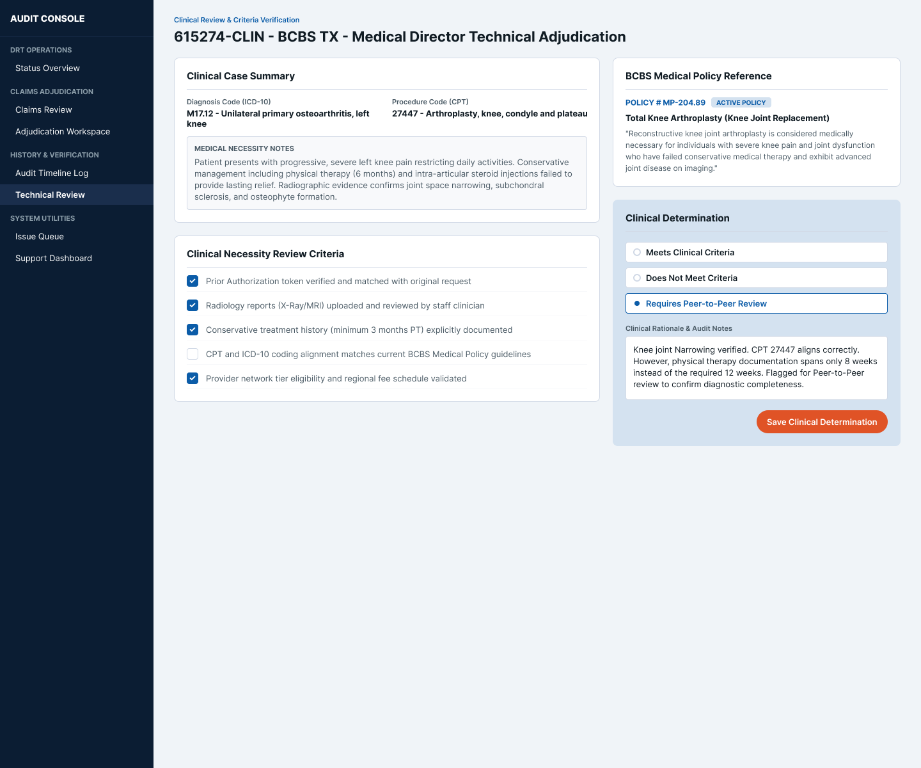Image resolution: width=921 pixels, height=768 pixels.
Task: Click 'Total Knee Arthroplasty (Knee Joint Replacement)' heading
Action: [727, 118]
